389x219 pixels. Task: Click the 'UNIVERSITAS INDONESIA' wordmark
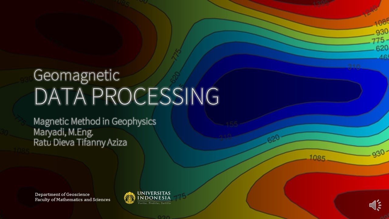click(x=154, y=196)
